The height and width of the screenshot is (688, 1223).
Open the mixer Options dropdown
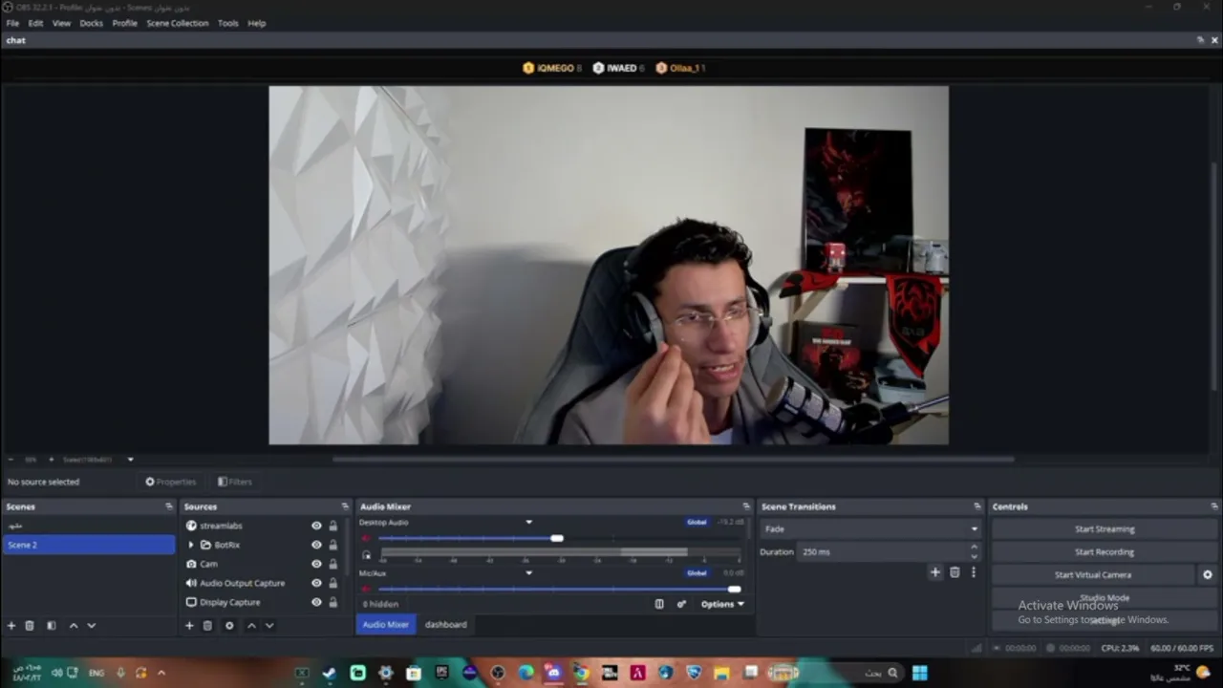722,604
